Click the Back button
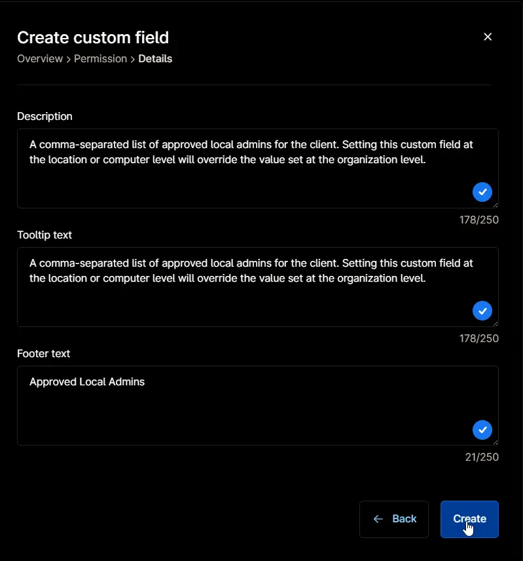 [393, 519]
